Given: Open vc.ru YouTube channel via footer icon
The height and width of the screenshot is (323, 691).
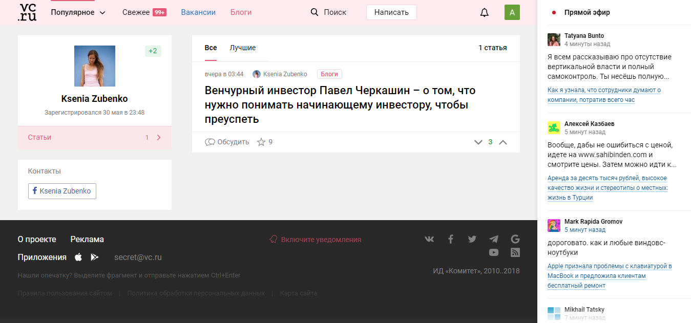Looking at the screenshot, I should pyautogui.click(x=493, y=252).
